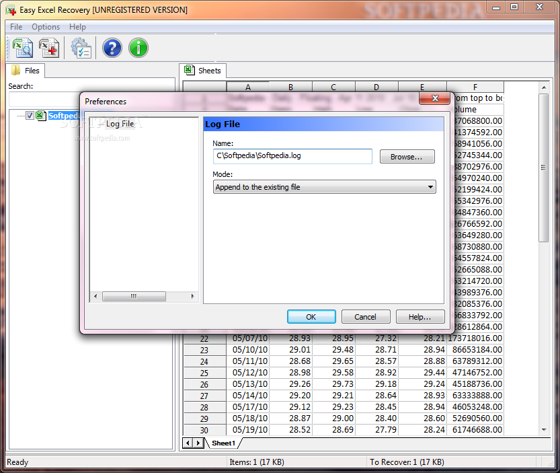Click status bar Items: 1 (17 KB)
Screen dimensions: 560x473
click(x=257, y=462)
